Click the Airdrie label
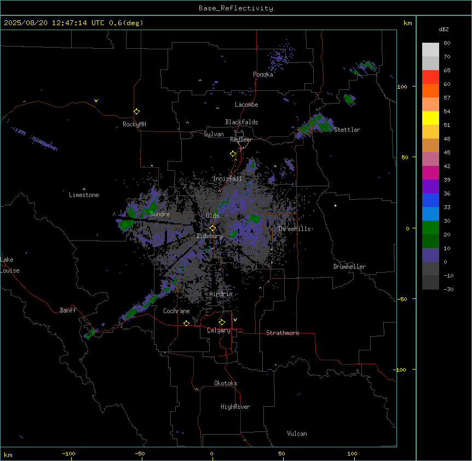Screen dimensions: 472x461 221,294
